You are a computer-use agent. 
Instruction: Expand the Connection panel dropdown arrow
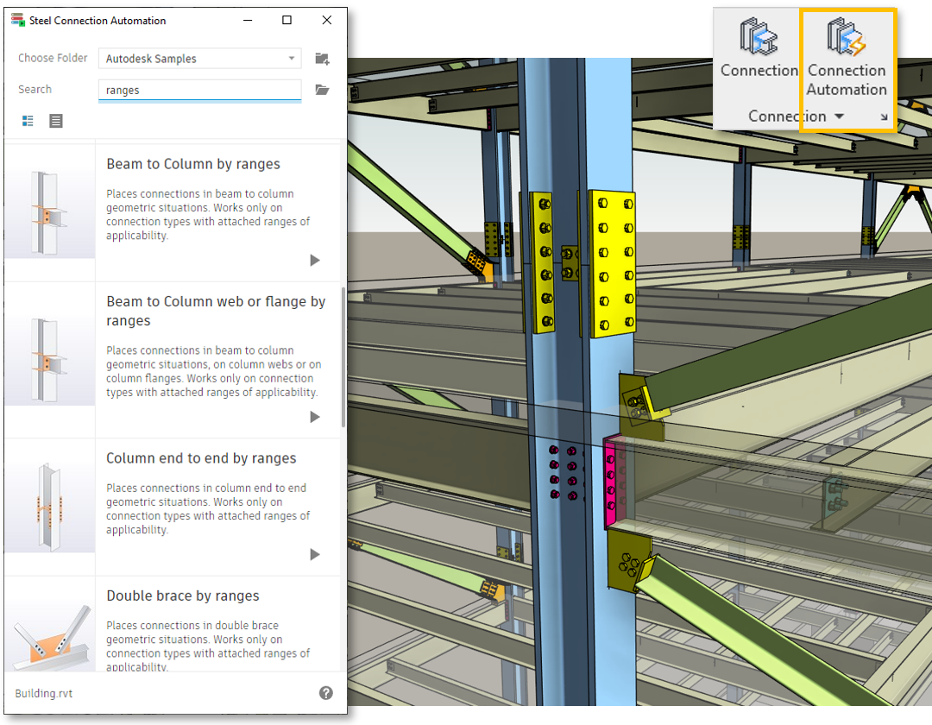tap(839, 116)
